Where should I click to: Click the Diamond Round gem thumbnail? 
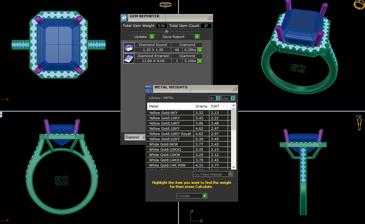click(x=129, y=47)
